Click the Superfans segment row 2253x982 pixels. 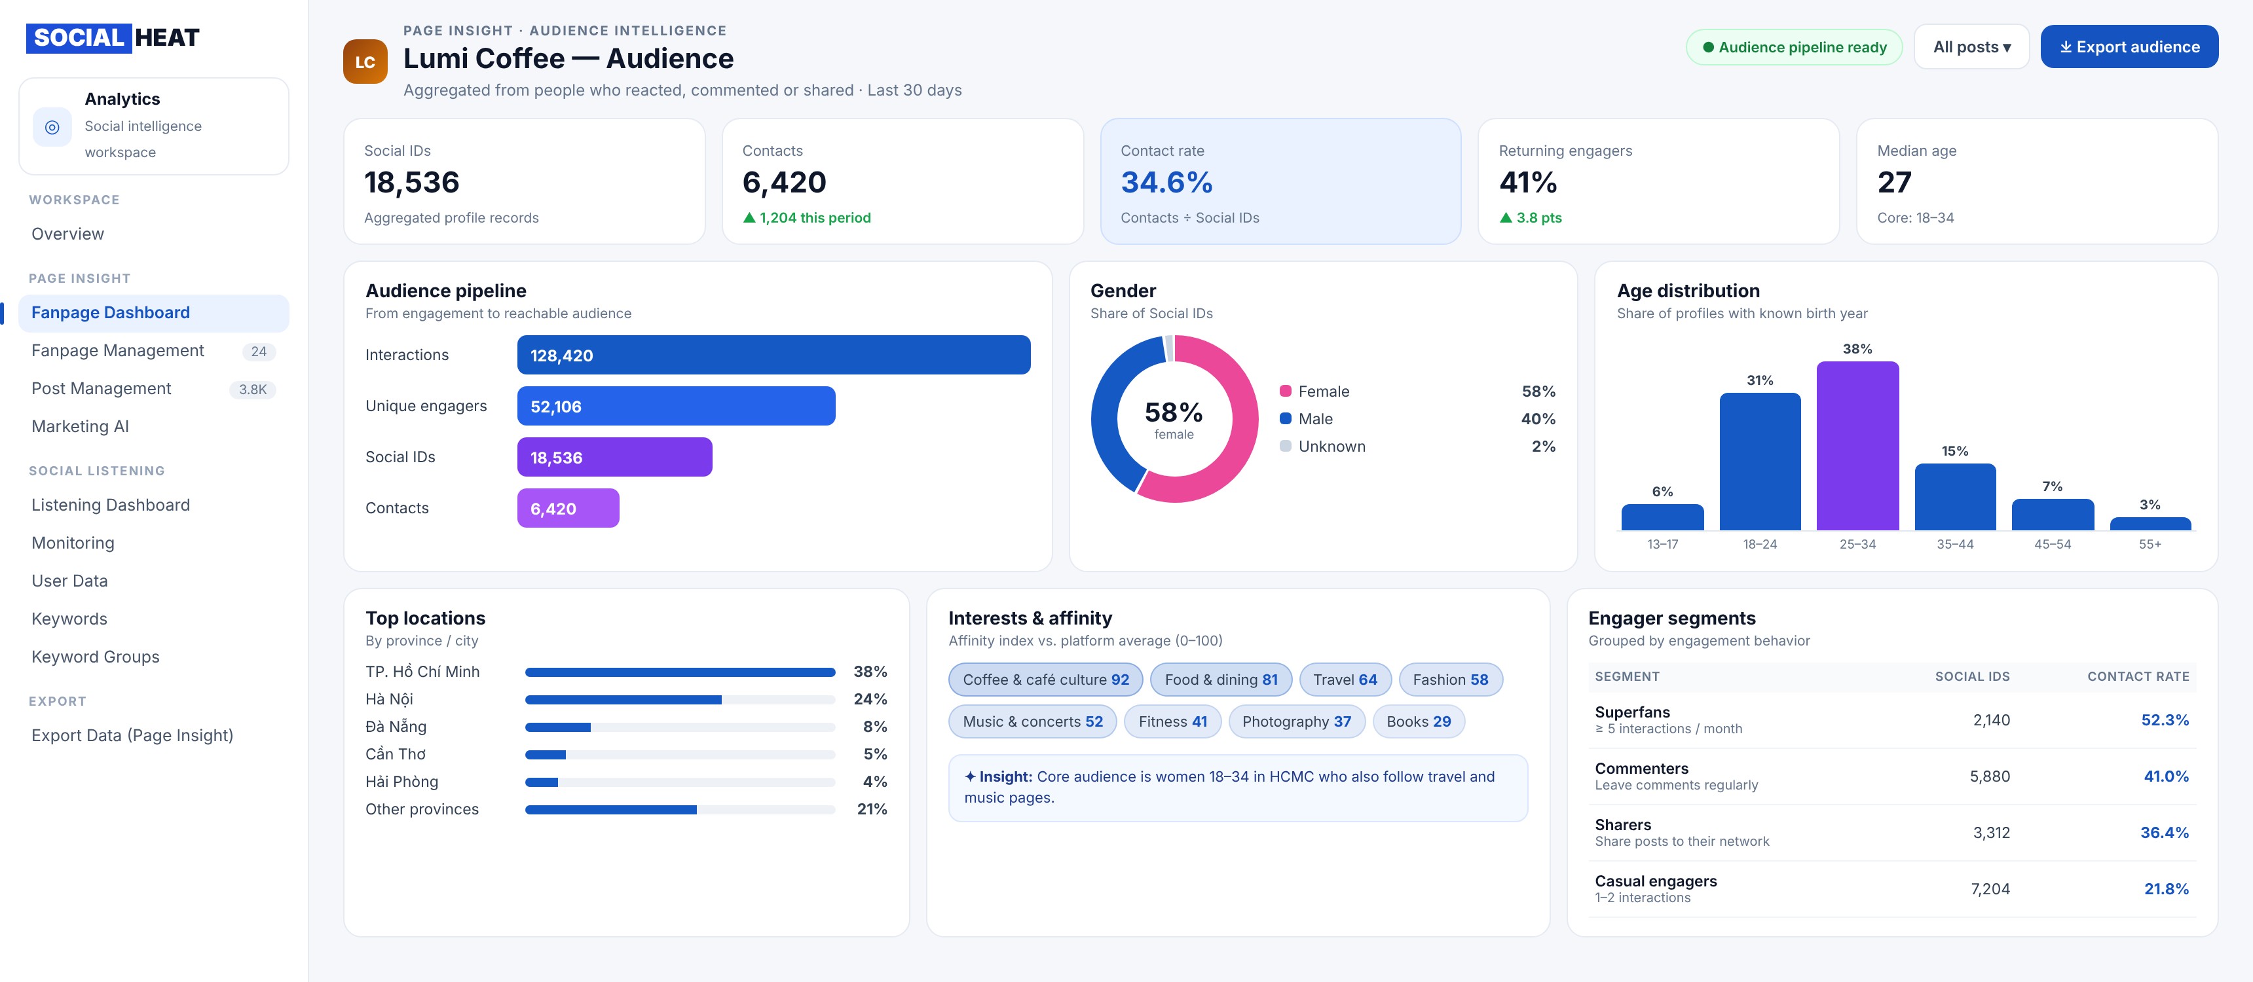(1891, 721)
